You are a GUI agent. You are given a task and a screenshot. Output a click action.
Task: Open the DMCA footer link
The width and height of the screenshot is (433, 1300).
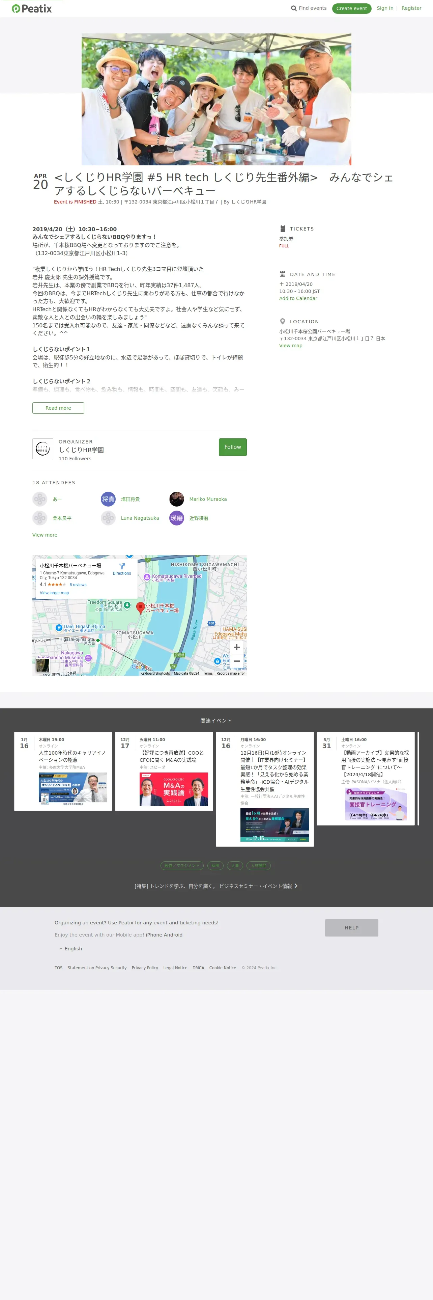pyautogui.click(x=199, y=968)
